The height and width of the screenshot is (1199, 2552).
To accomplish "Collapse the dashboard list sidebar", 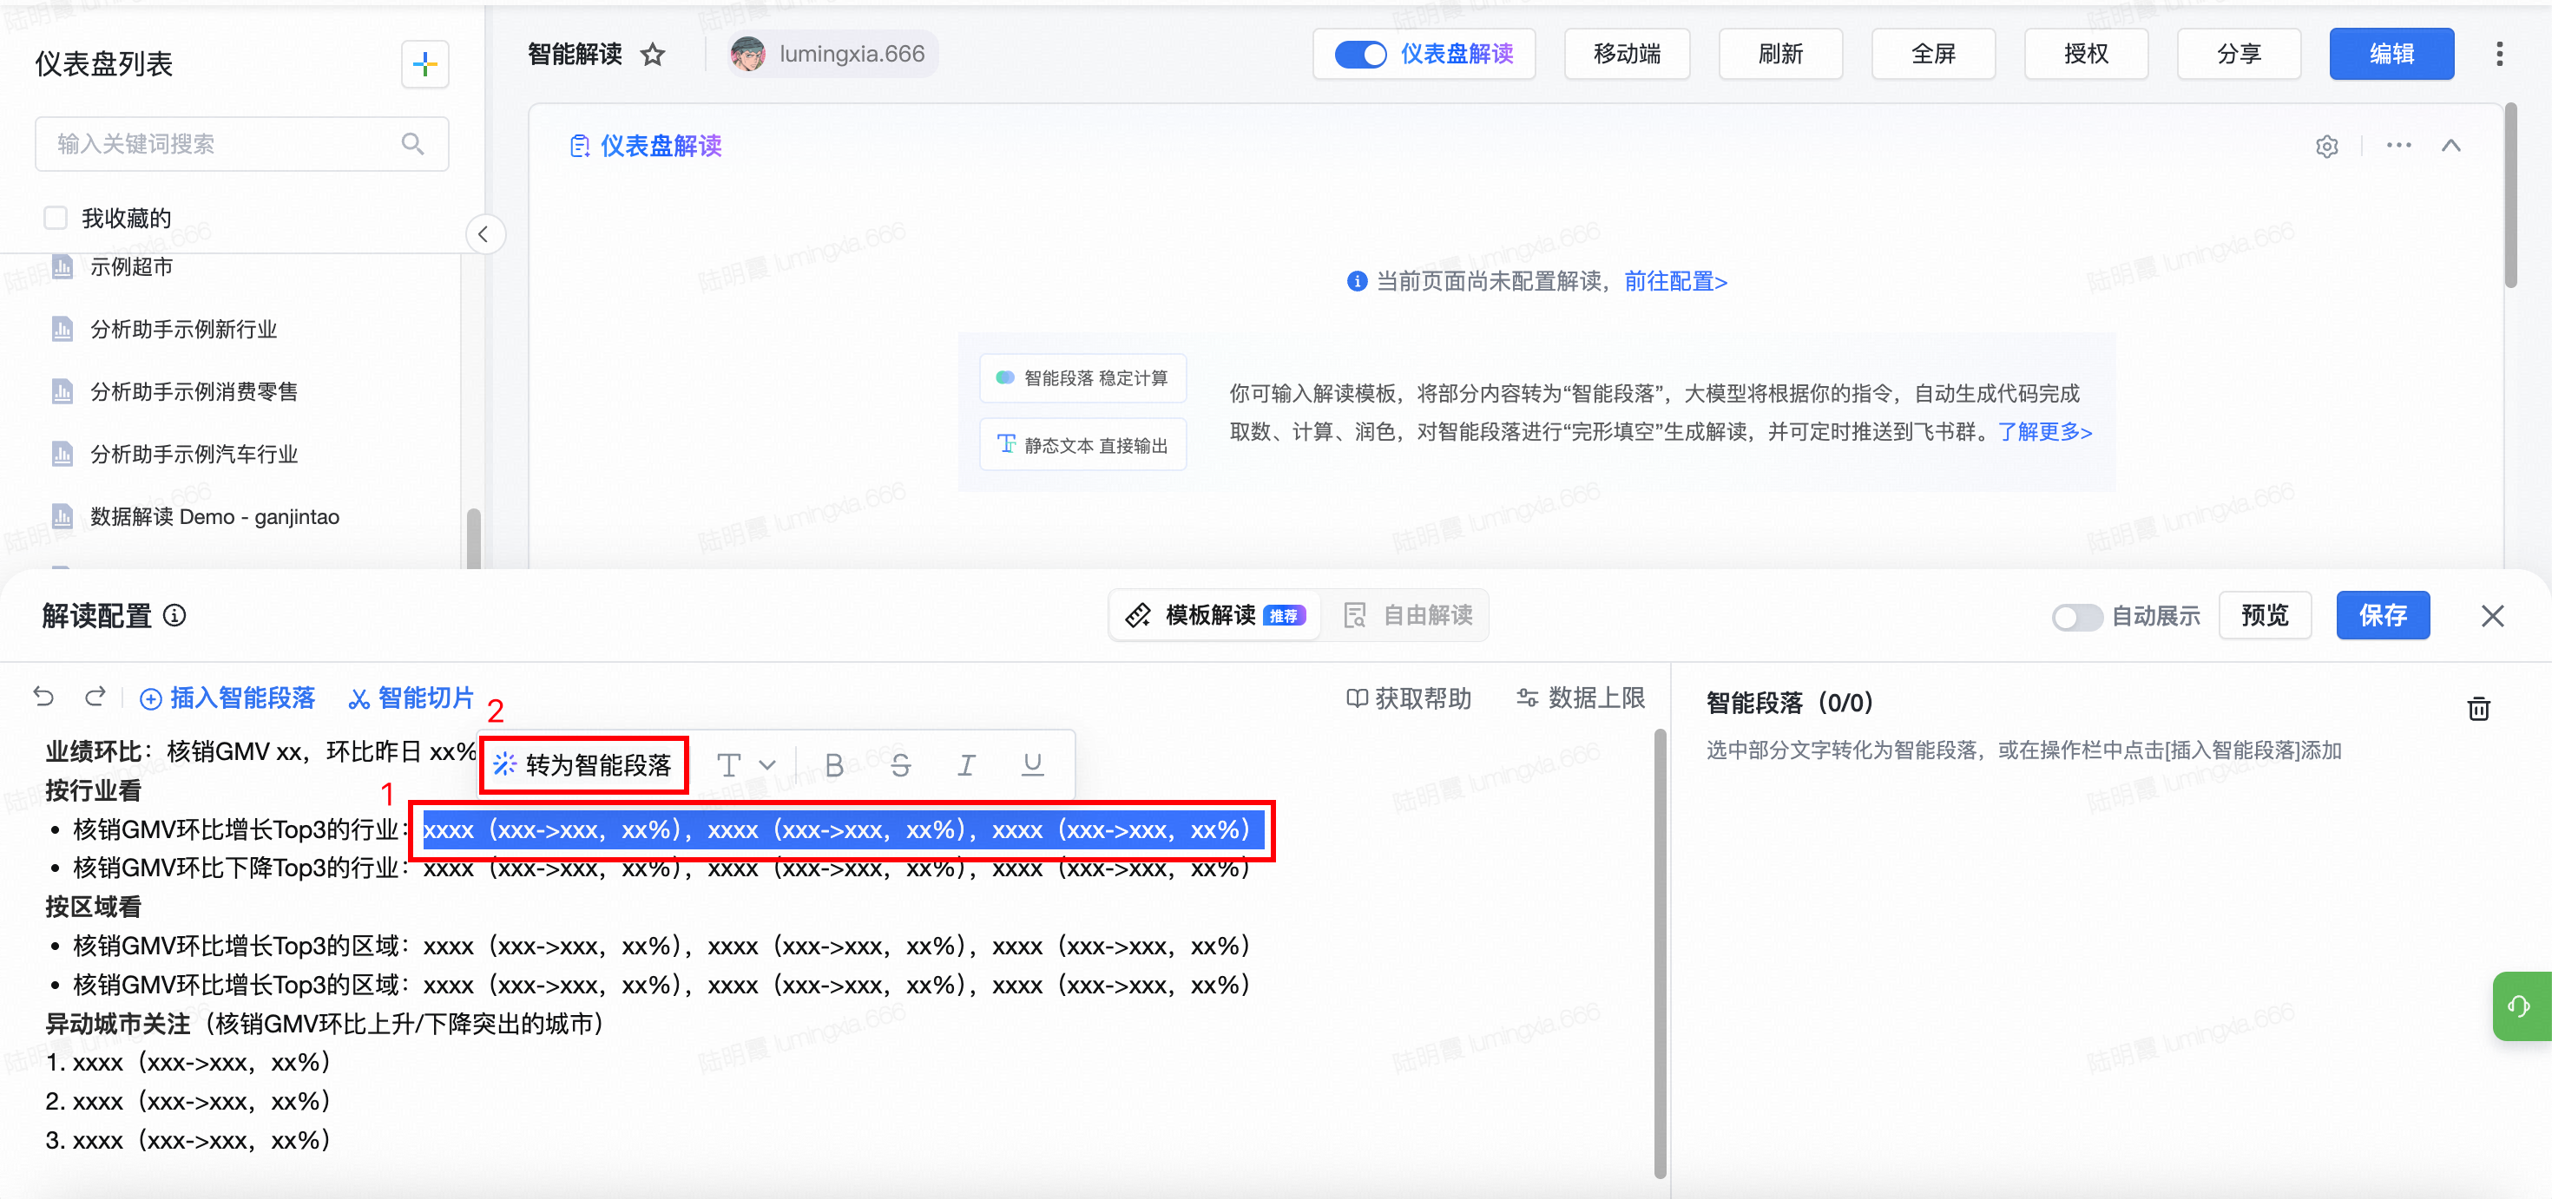I will (x=483, y=234).
